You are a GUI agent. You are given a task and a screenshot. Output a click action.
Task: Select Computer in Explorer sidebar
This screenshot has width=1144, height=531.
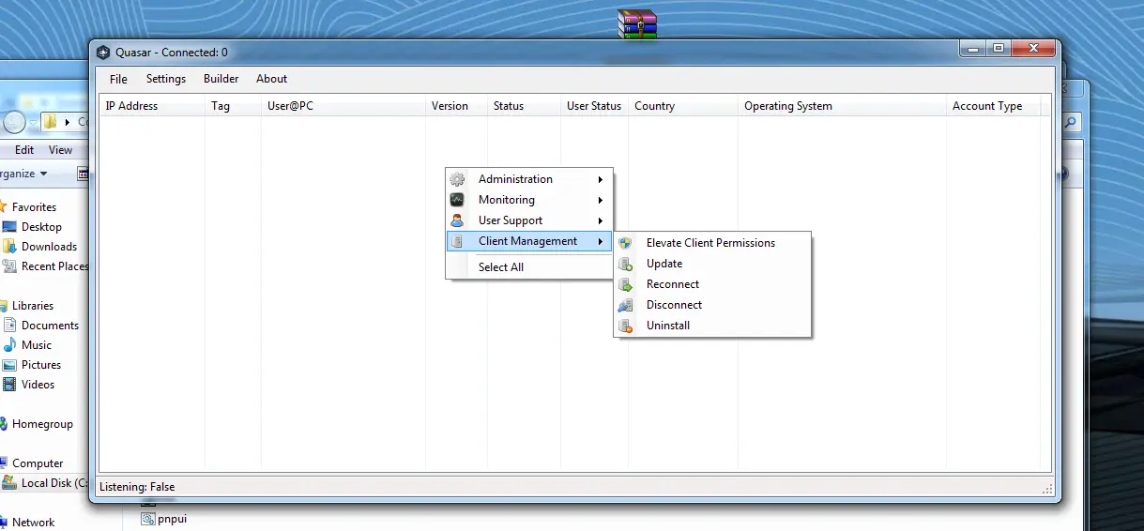[x=38, y=463]
